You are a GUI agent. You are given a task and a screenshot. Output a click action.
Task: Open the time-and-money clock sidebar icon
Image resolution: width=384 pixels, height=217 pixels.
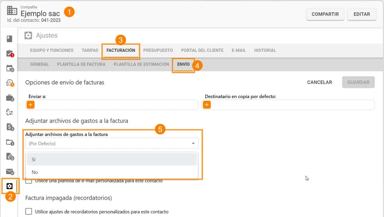click(x=10, y=83)
